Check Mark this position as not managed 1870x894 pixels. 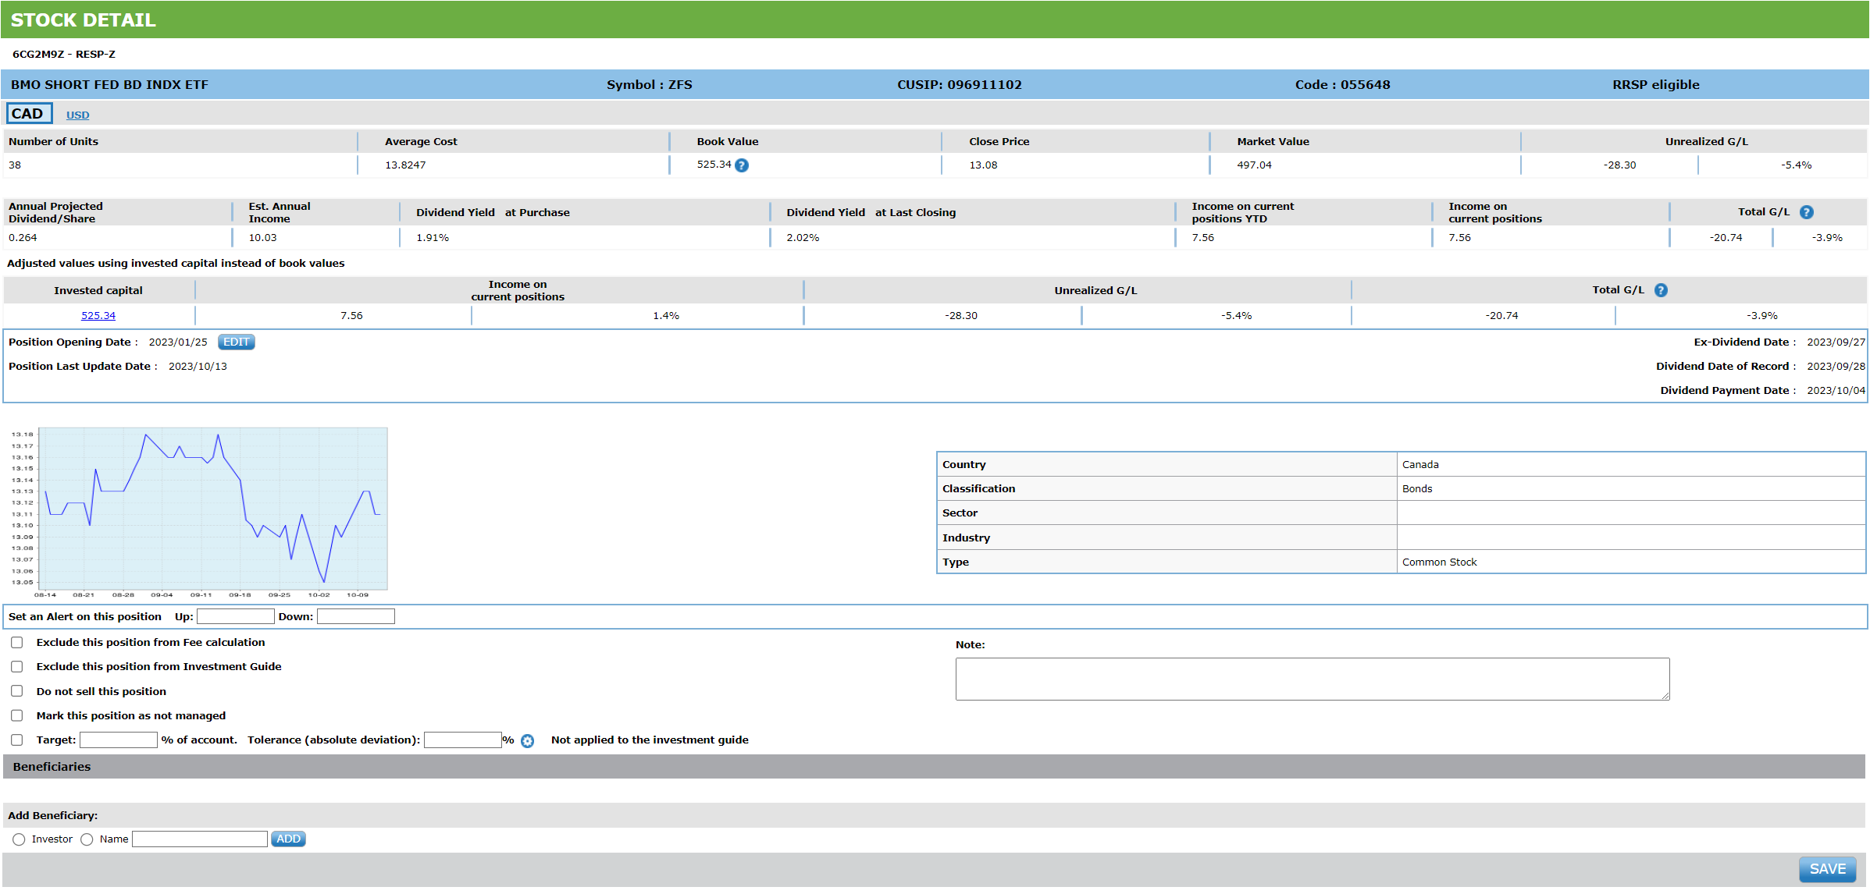(17, 716)
